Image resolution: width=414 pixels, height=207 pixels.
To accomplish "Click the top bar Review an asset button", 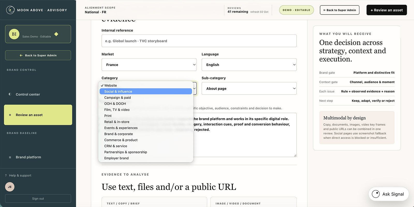I will coord(387,10).
